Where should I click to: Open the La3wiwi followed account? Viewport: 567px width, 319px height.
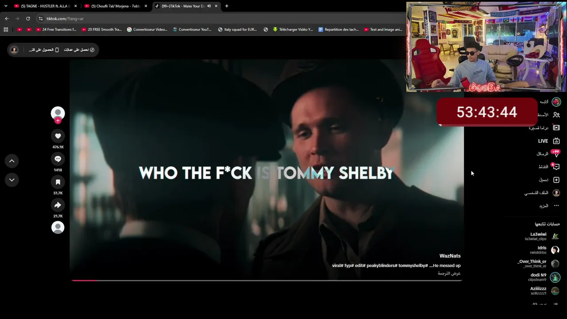pyautogui.click(x=542, y=236)
